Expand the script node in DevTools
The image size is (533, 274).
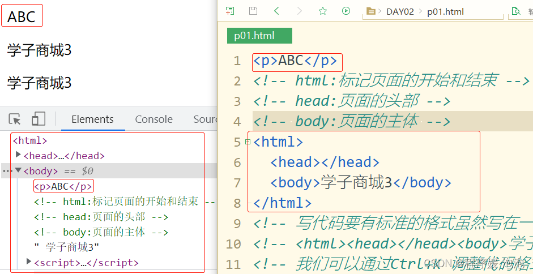29,262
